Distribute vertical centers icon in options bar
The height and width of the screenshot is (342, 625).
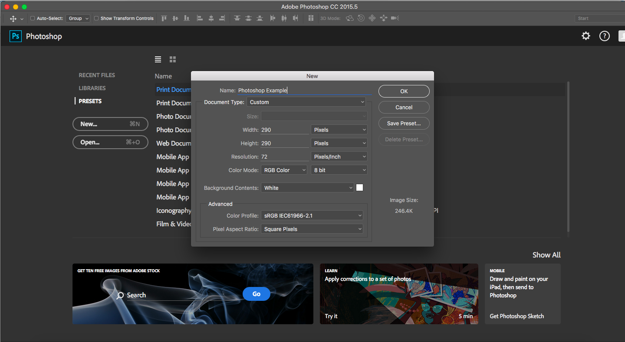click(x=248, y=18)
